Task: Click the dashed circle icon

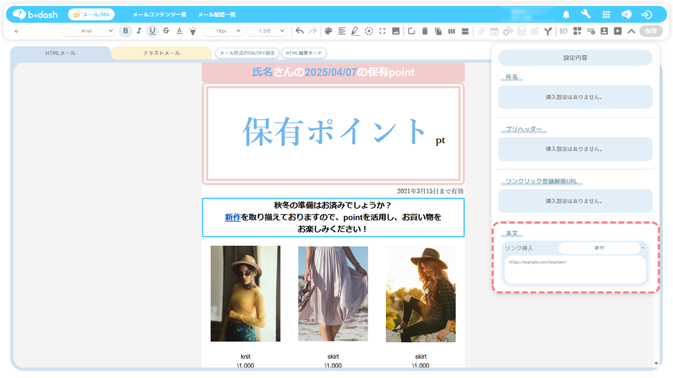Action: pyautogui.click(x=369, y=31)
